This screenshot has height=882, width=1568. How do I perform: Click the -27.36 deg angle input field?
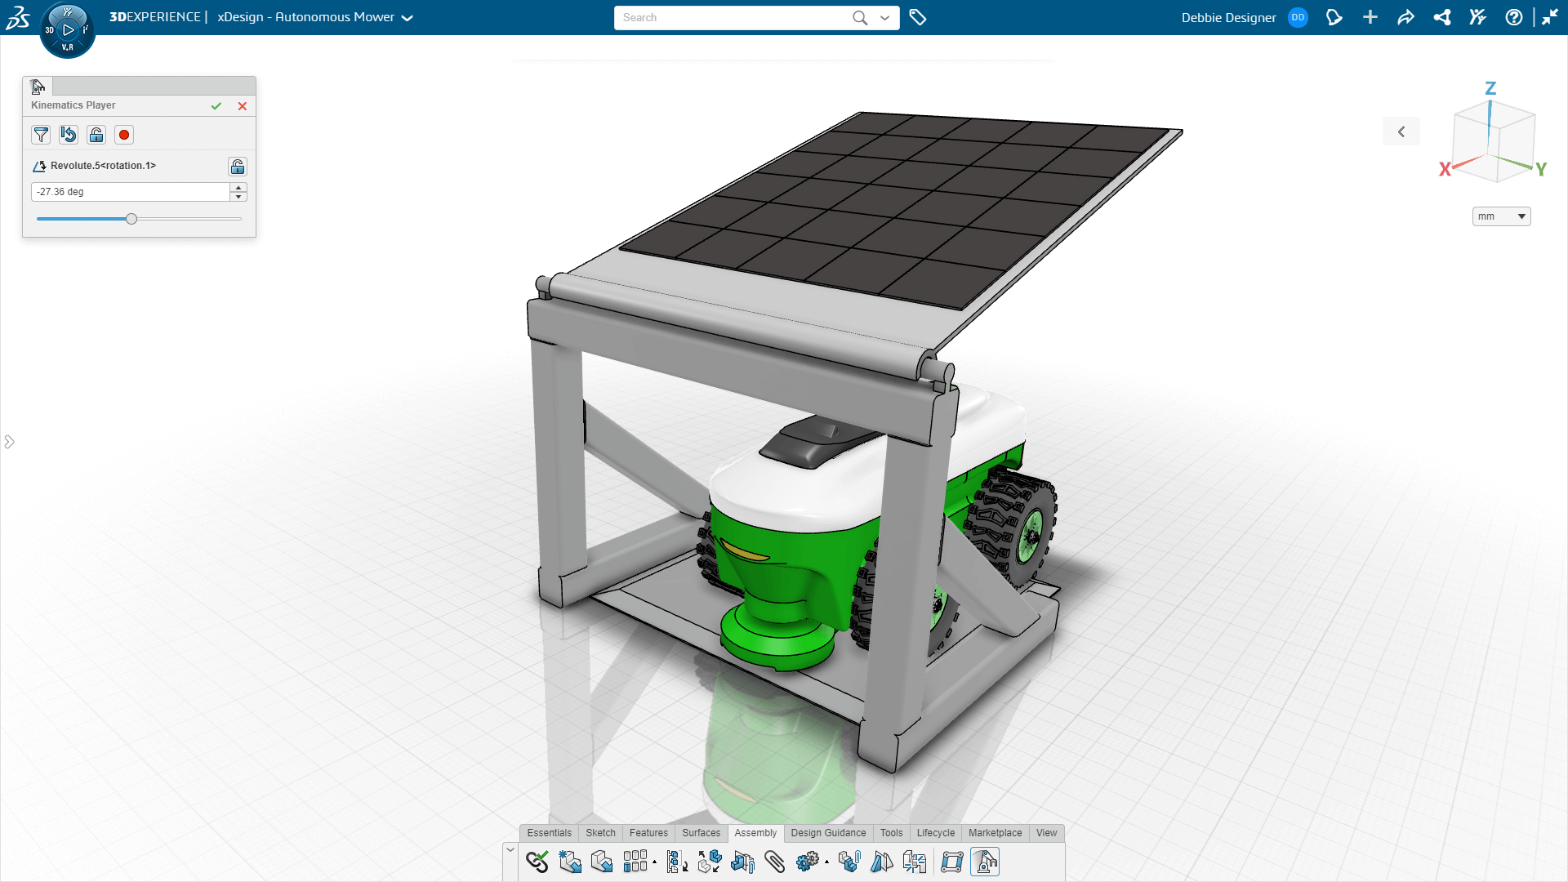point(131,192)
